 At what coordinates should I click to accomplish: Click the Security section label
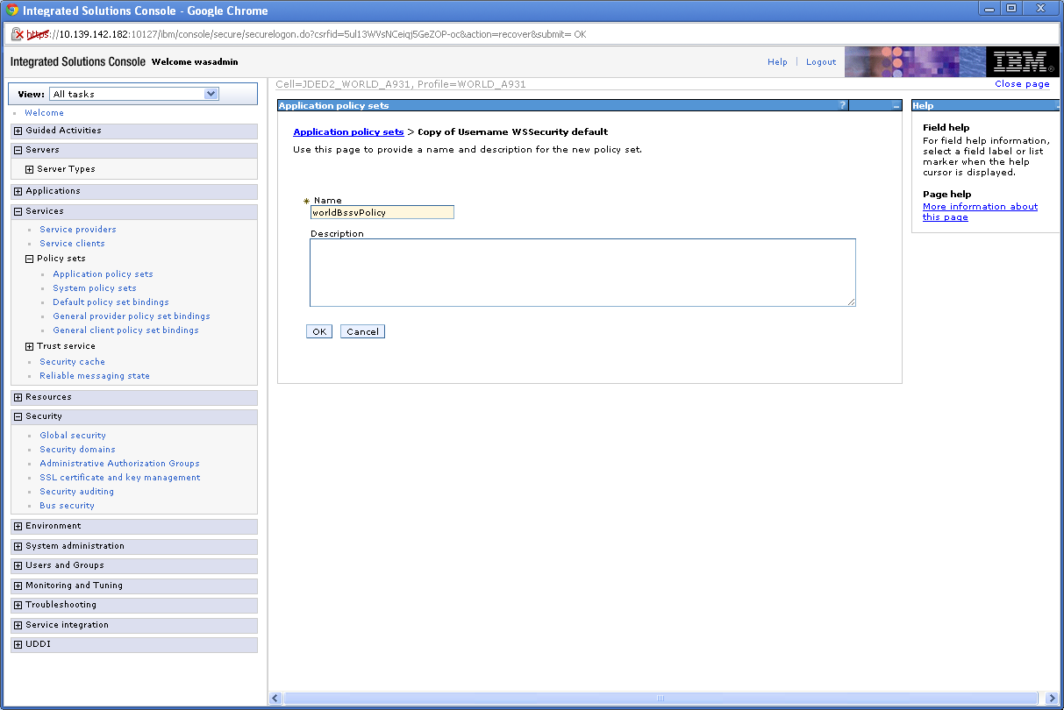pos(44,416)
